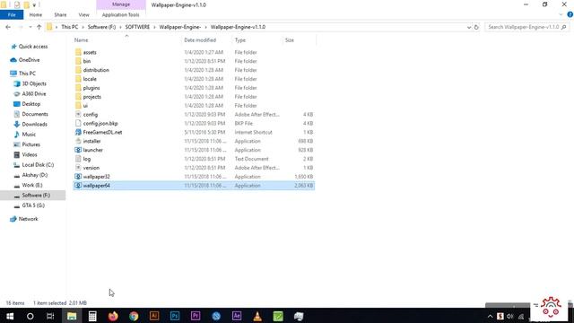The height and width of the screenshot is (323, 574).
Task: Launch After Effects from the taskbar
Action: click(237, 316)
